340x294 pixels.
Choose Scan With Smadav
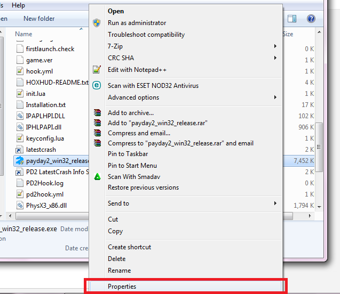[134, 177]
